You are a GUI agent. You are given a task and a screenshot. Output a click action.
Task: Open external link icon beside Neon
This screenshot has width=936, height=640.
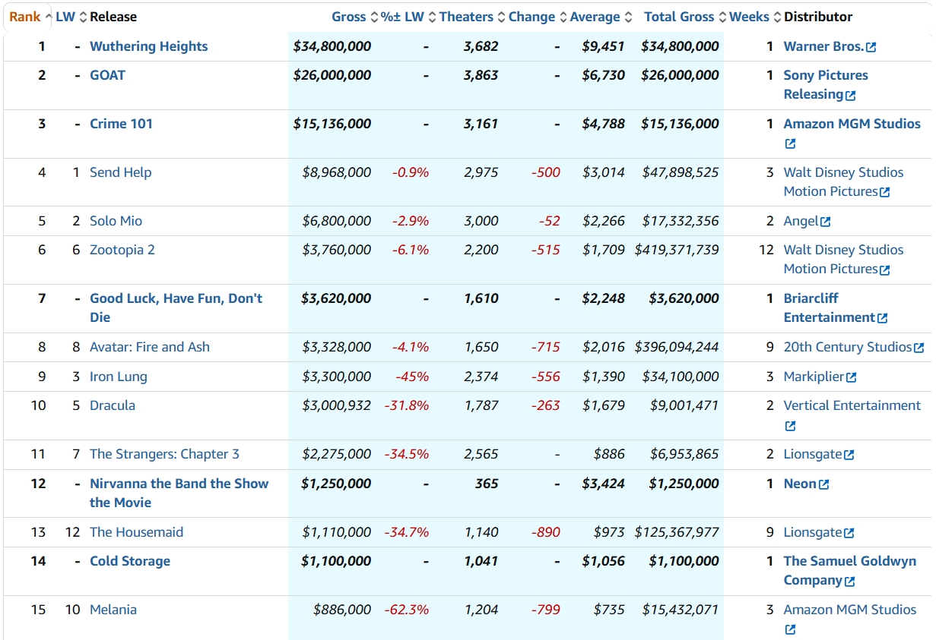(x=824, y=484)
